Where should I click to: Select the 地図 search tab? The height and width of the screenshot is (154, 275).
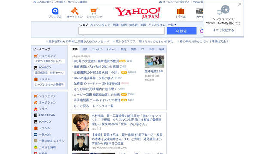[143, 25]
